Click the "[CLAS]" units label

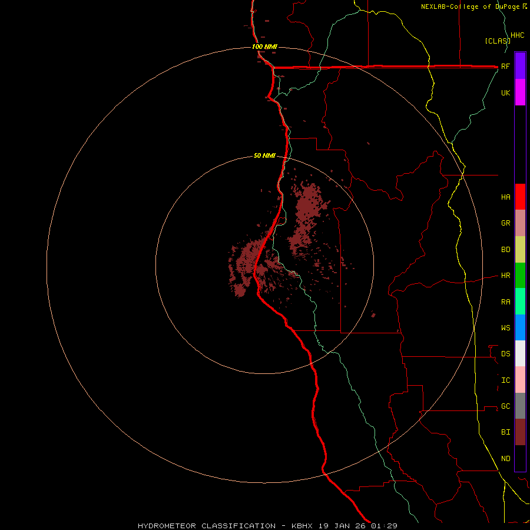pyautogui.click(x=497, y=41)
